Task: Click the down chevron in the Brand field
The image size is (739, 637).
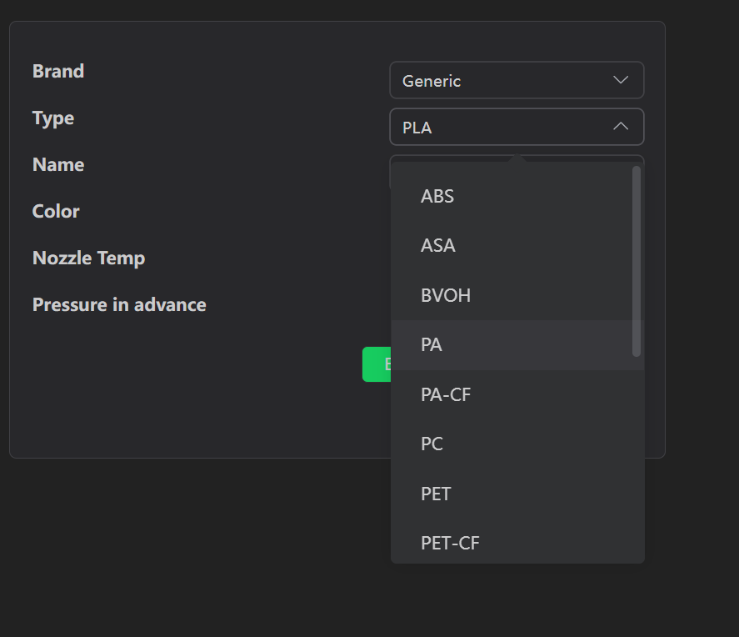Action: [x=620, y=80]
